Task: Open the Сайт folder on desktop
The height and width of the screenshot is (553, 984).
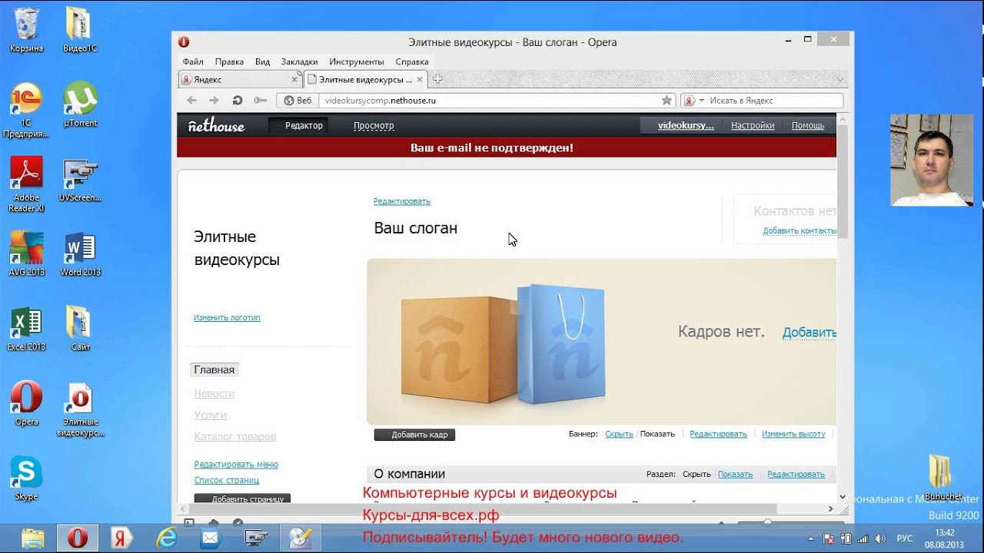Action: click(x=80, y=329)
